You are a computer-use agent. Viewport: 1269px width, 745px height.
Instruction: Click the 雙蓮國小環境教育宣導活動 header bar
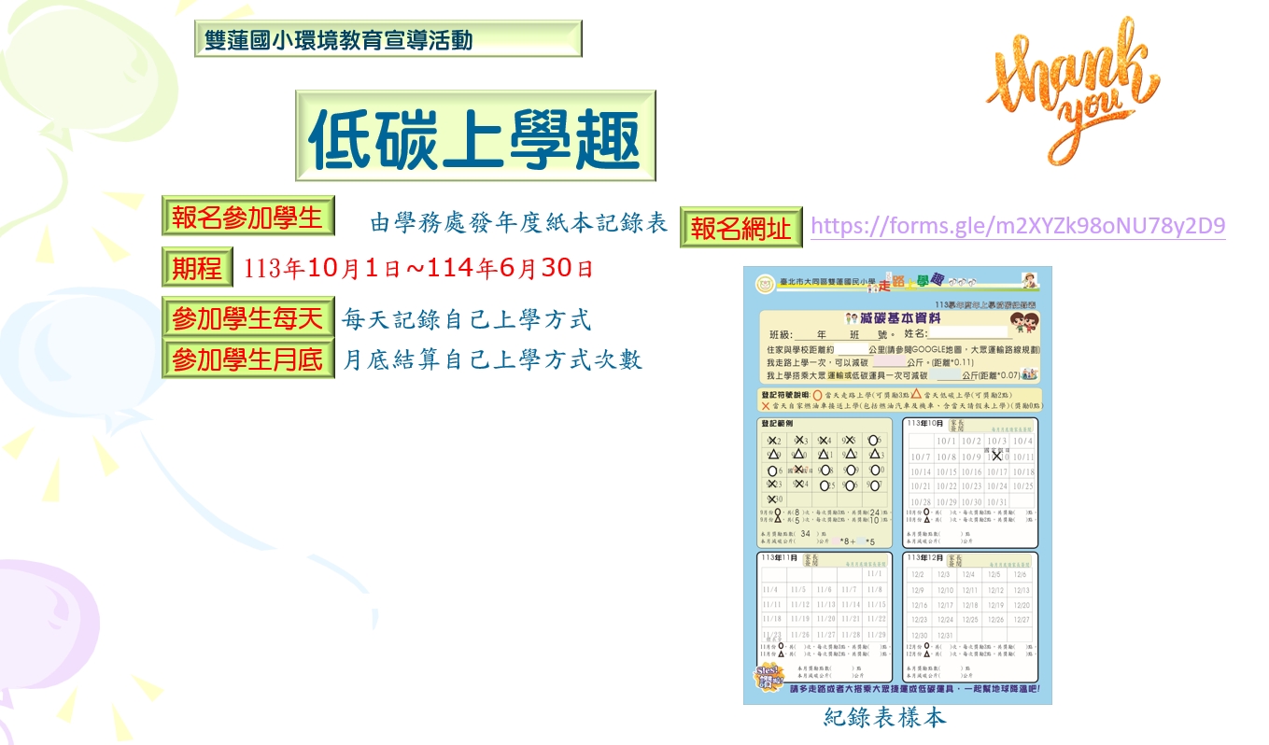click(388, 39)
